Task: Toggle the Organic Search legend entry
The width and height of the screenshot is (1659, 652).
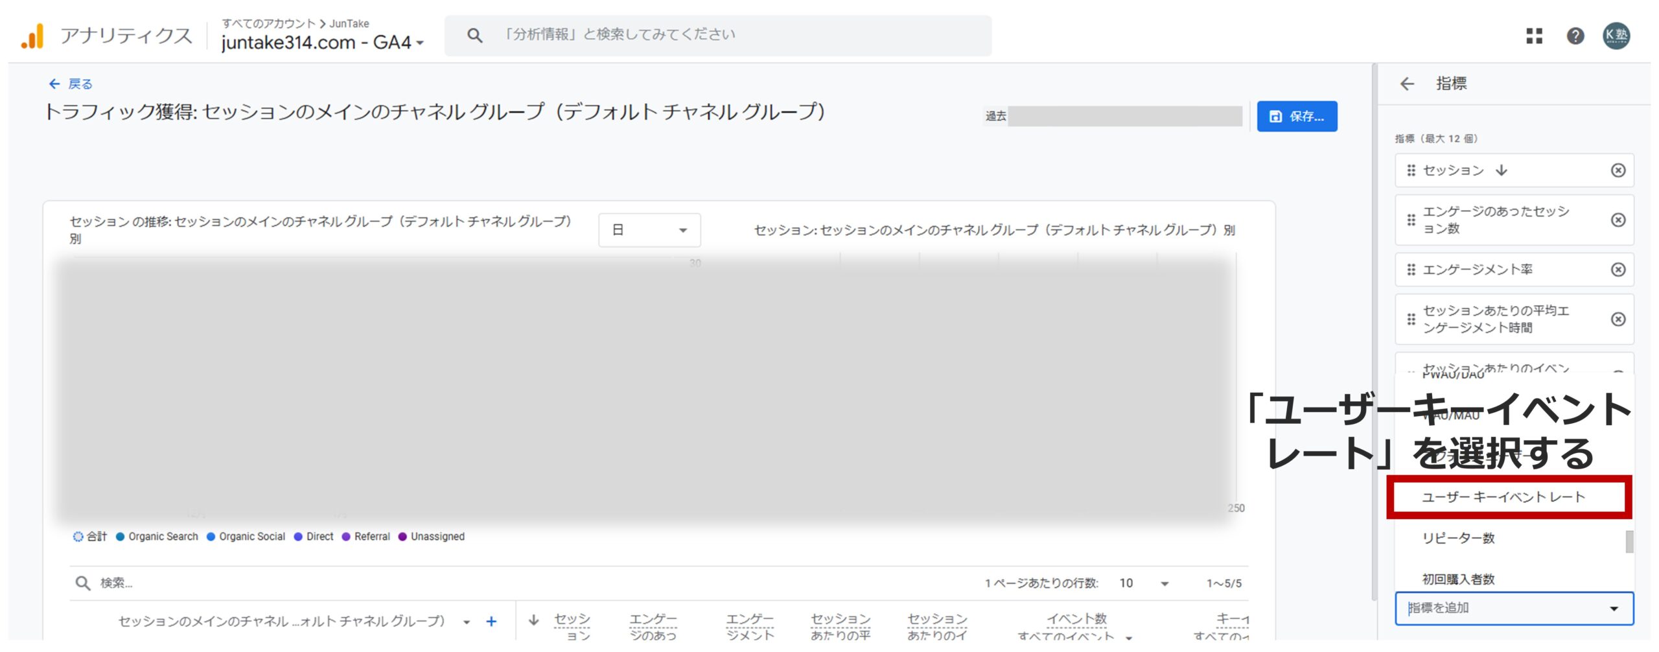Action: click(x=157, y=536)
